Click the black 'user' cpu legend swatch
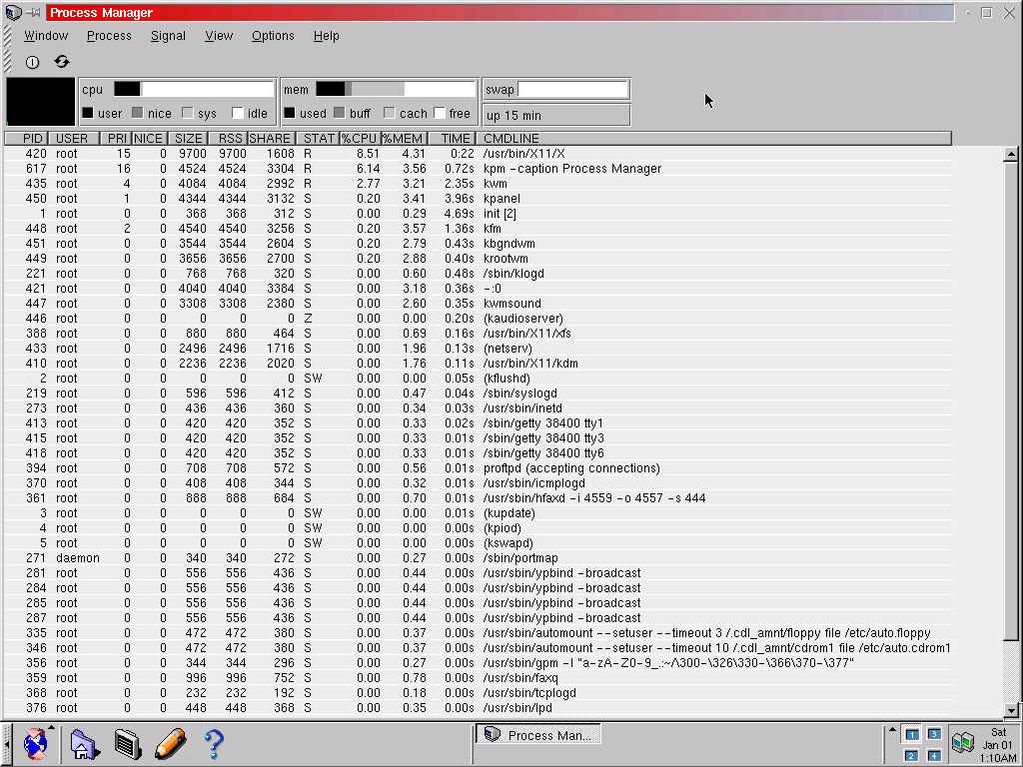This screenshot has height=767, width=1023. 88,114
